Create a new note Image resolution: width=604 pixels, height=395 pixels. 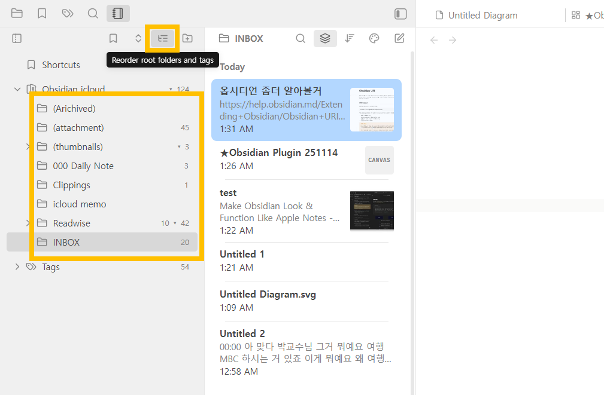pos(399,38)
